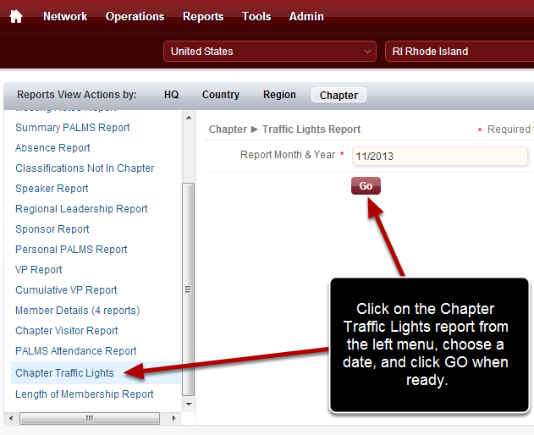Open the Summary PALMS Report link
Screen dimensions: 534x435
[73, 128]
